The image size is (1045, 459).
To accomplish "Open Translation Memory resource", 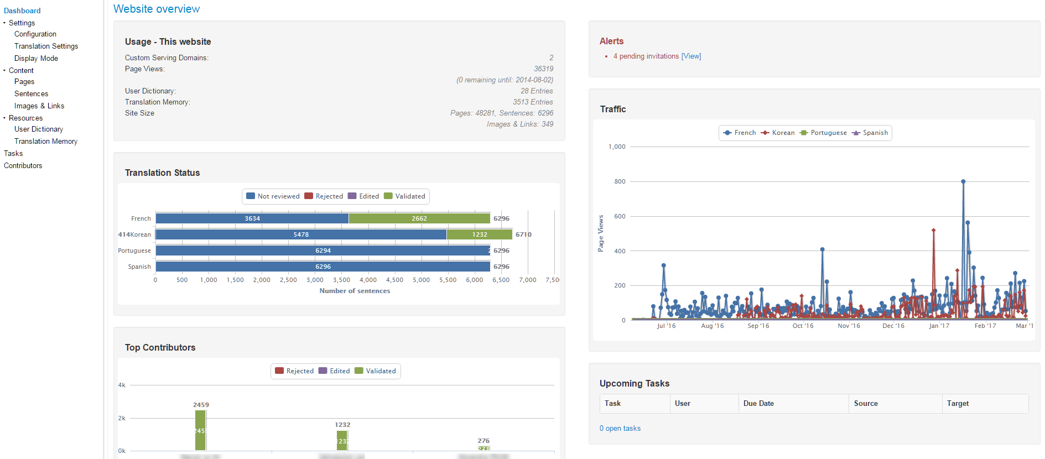I will click(x=46, y=142).
